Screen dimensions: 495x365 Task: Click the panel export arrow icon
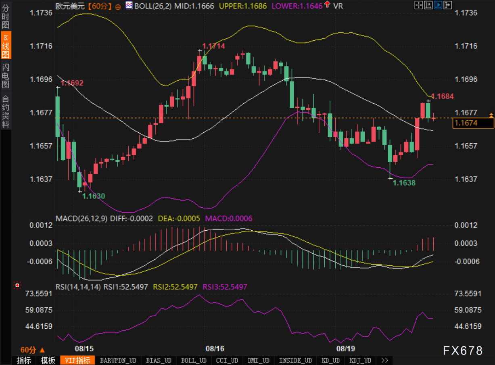(x=447, y=5)
